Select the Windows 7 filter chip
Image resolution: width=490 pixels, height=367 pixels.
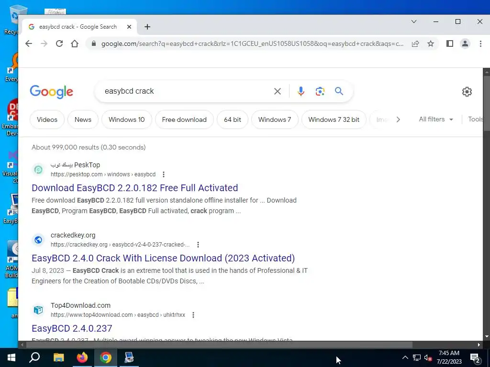coord(275,119)
